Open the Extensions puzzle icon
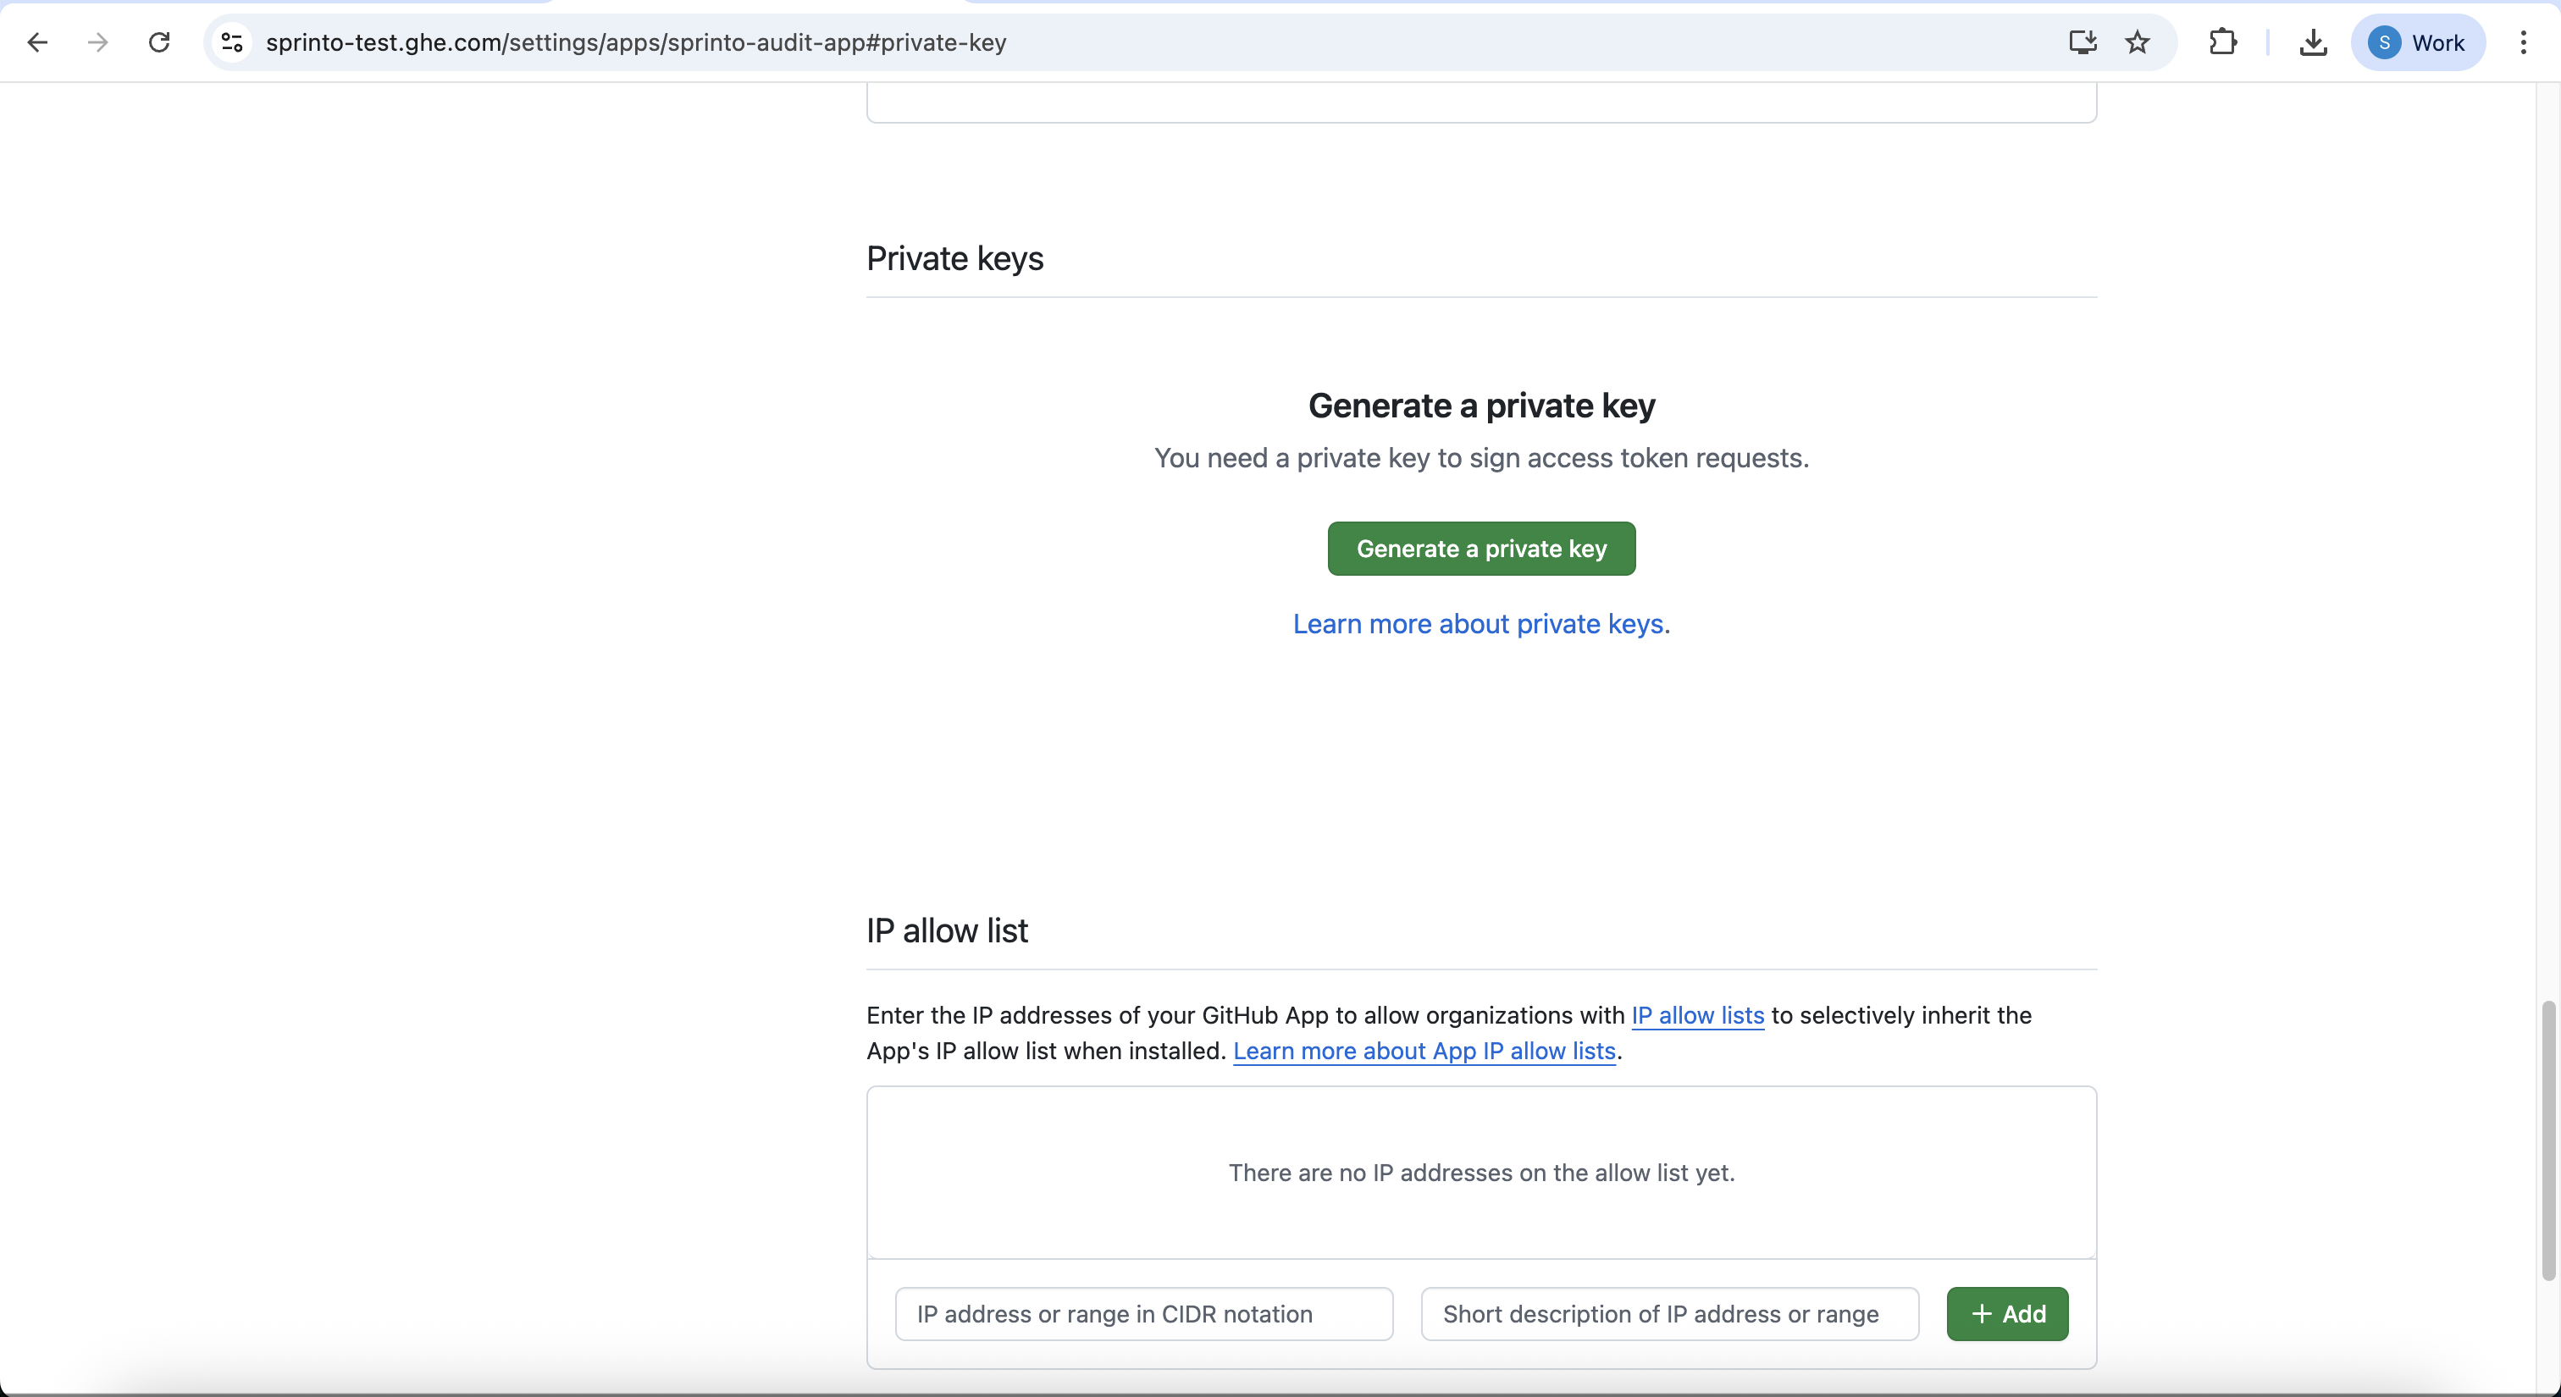The width and height of the screenshot is (2561, 1397). pyautogui.click(x=2223, y=42)
